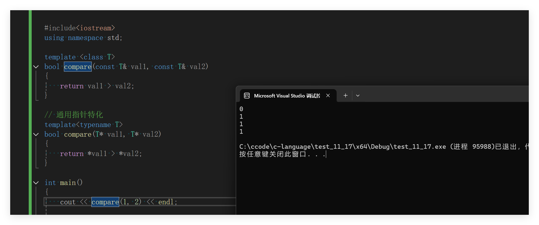Click first output line '0' in console
539x225 pixels.
point(241,109)
